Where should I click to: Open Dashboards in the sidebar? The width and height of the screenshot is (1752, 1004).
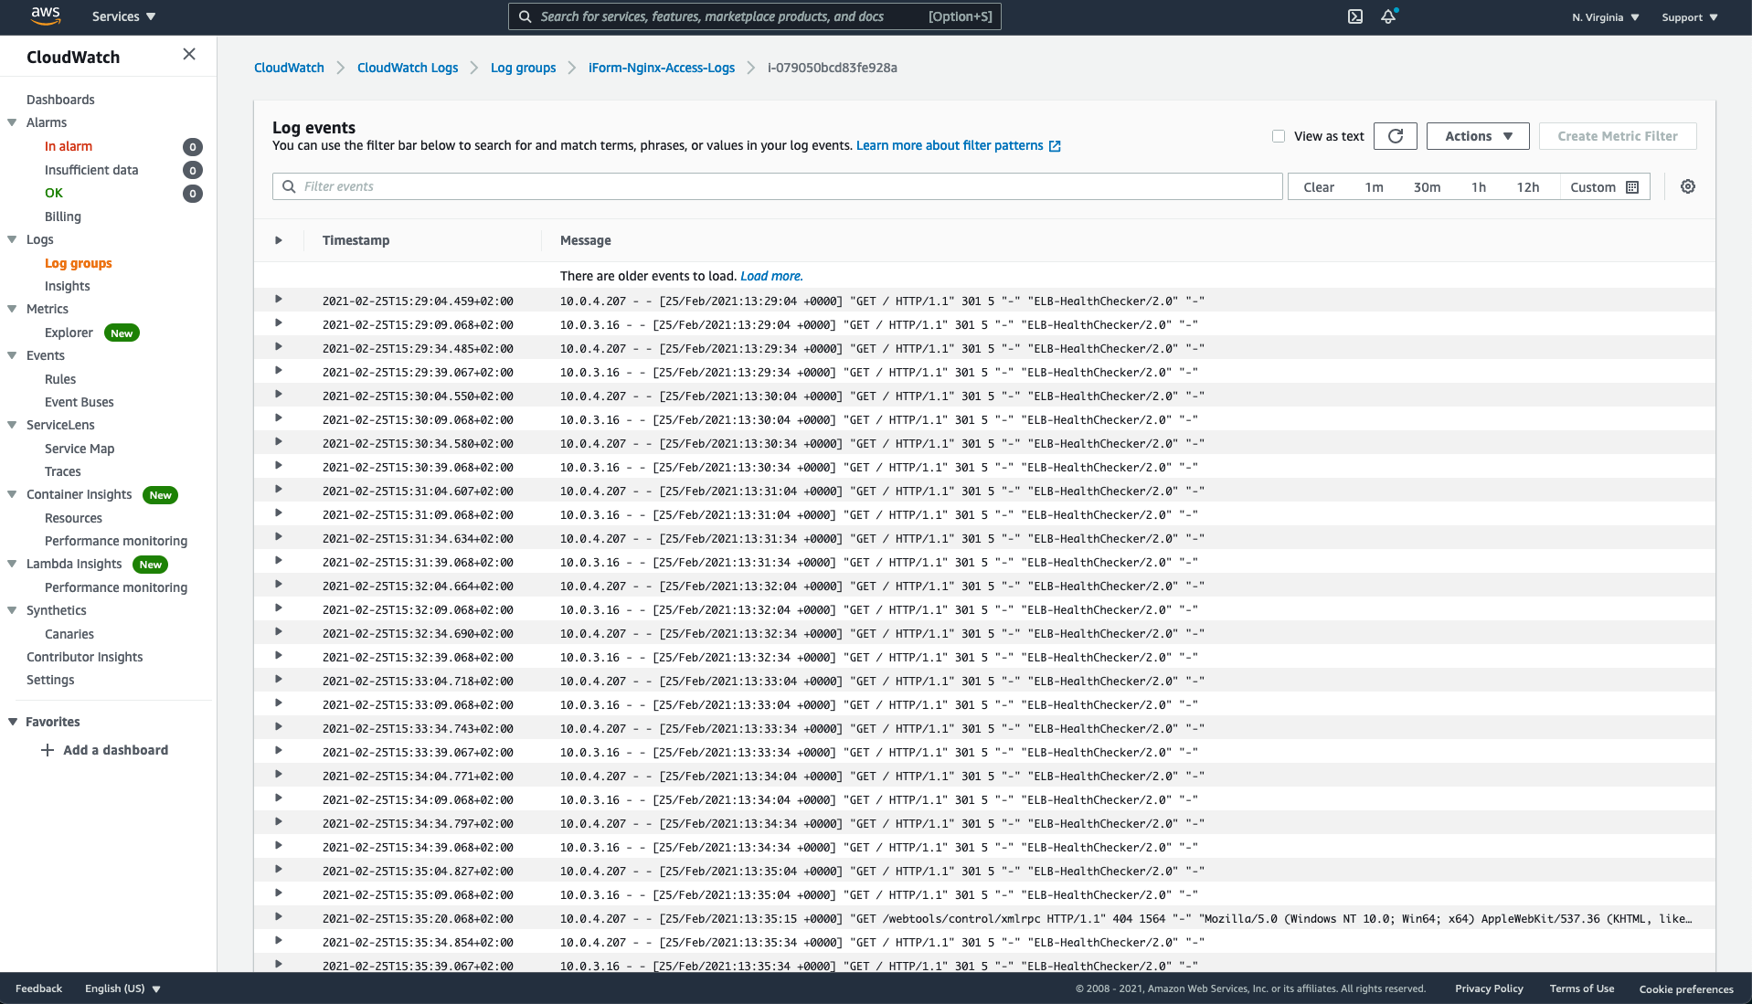[60, 100]
